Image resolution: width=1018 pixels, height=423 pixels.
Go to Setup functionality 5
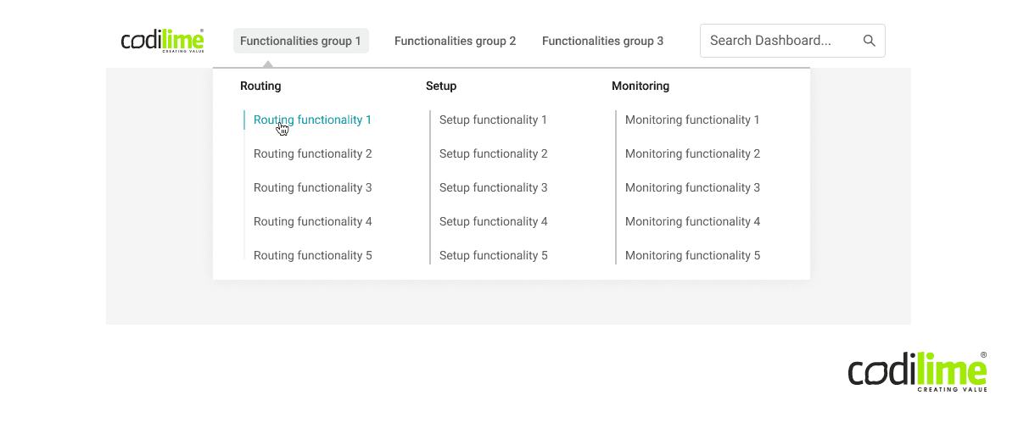(493, 256)
